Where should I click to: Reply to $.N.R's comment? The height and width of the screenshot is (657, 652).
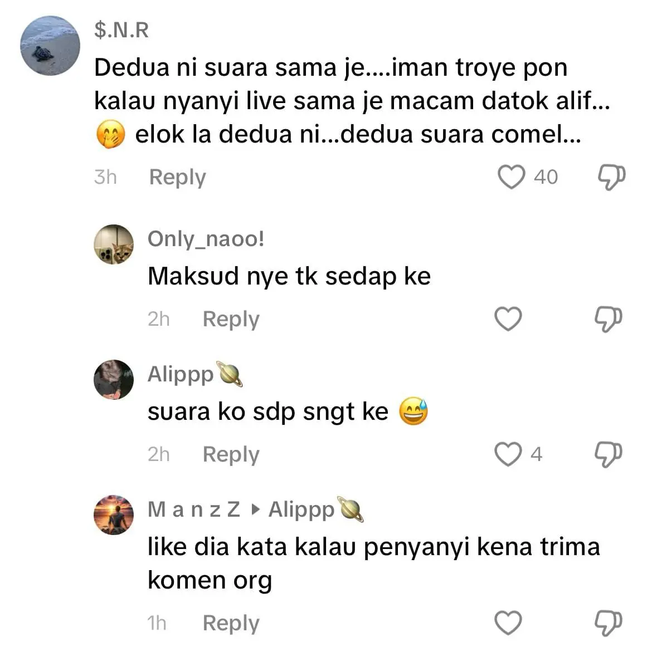coord(177,177)
